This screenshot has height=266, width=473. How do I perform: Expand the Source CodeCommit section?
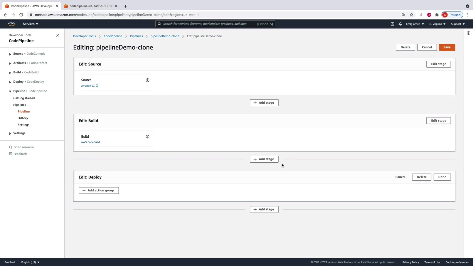tap(10, 54)
